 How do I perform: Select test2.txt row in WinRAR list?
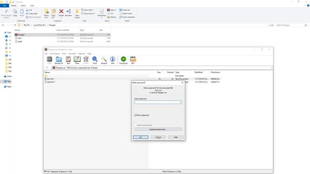pos(132,82)
